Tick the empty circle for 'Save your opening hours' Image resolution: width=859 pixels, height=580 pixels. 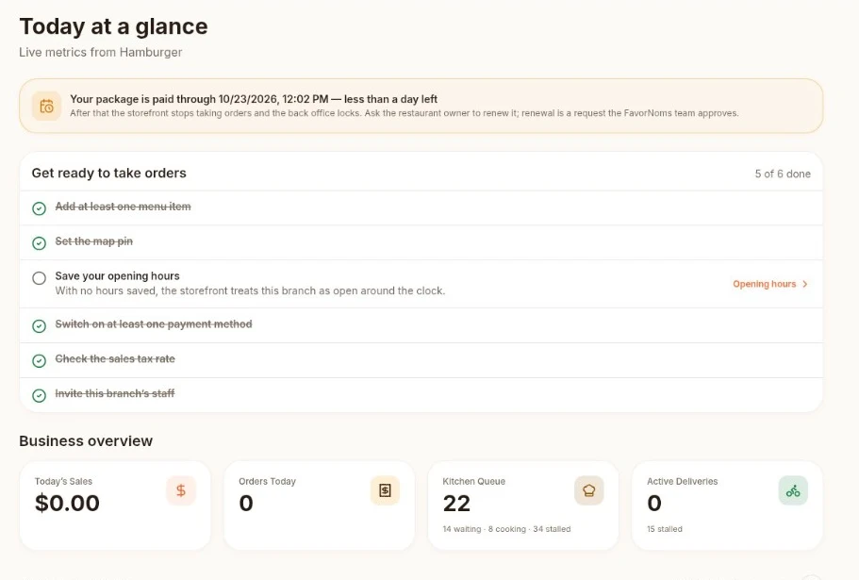tap(39, 278)
